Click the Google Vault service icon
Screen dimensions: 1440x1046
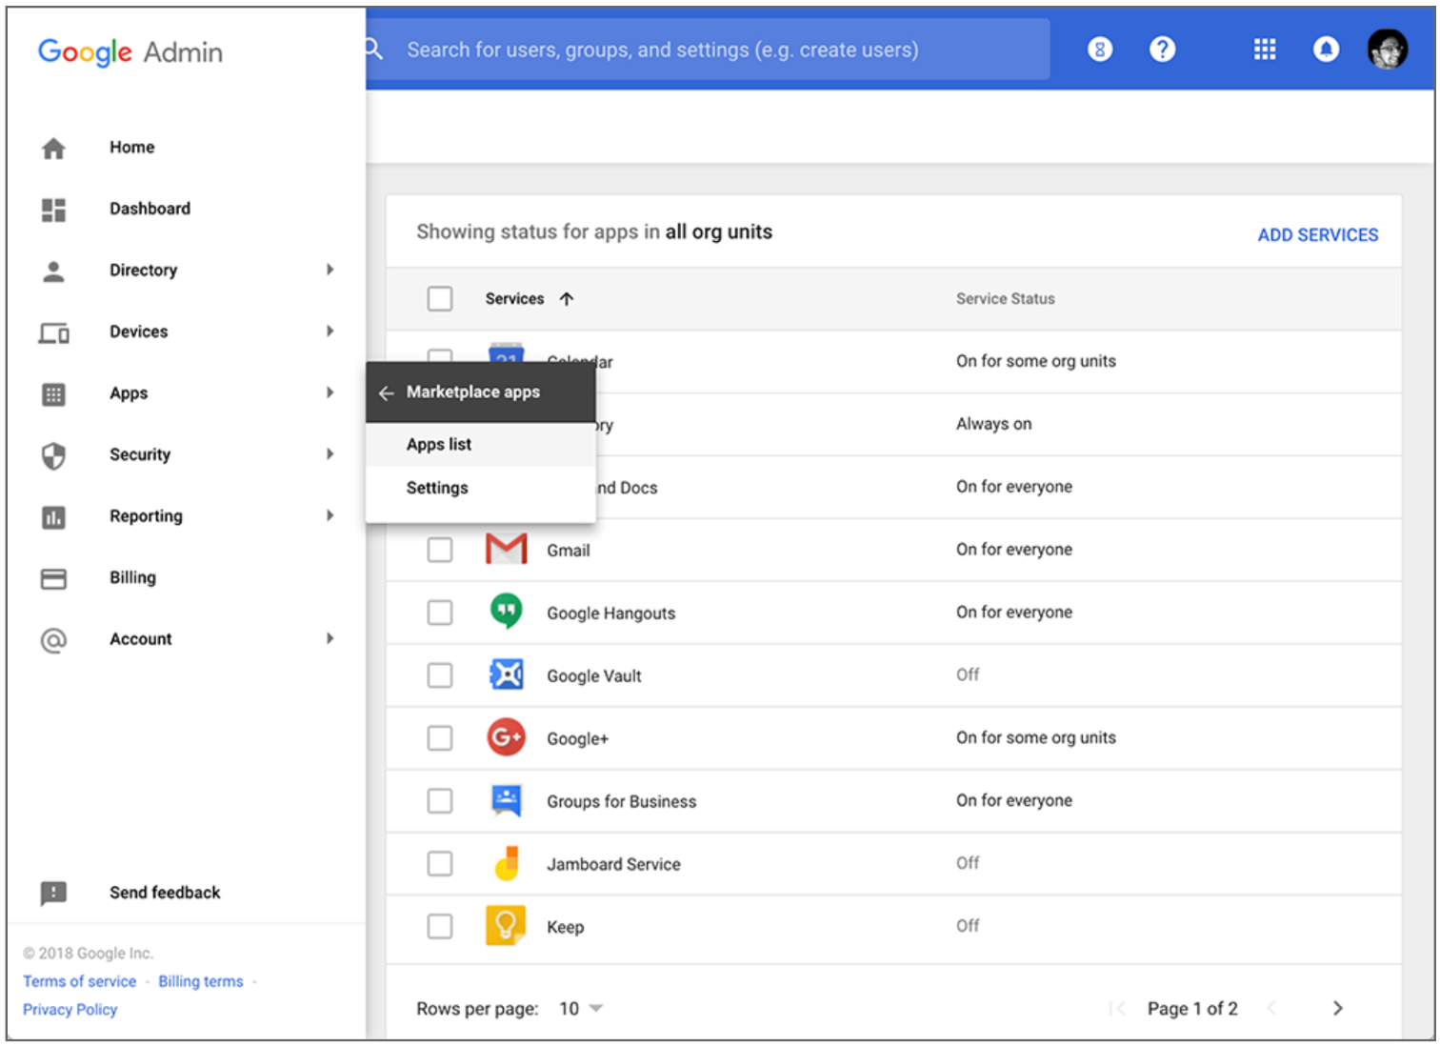pos(506,675)
